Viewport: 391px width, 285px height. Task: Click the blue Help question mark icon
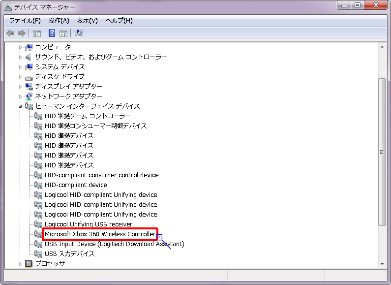[x=52, y=33]
